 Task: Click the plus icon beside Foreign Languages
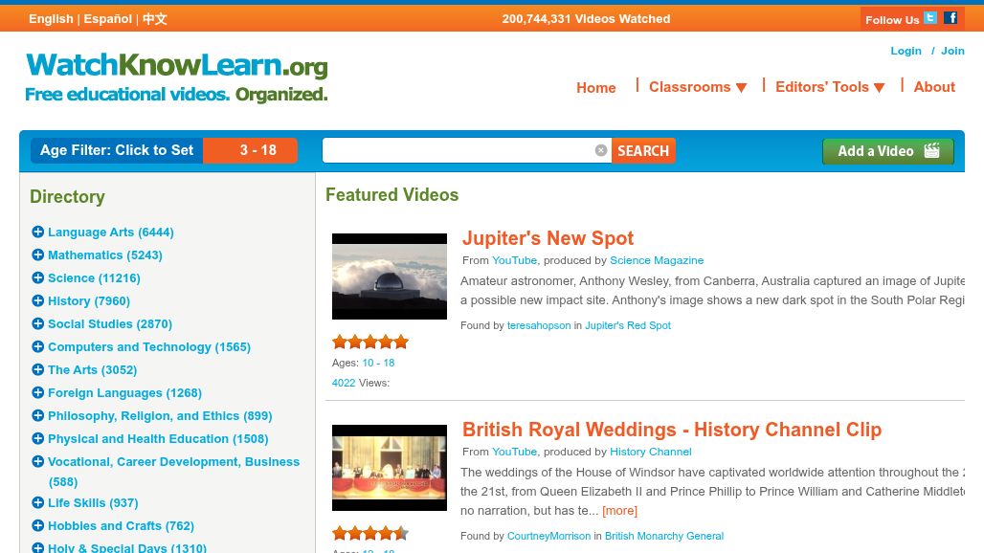[38, 392]
